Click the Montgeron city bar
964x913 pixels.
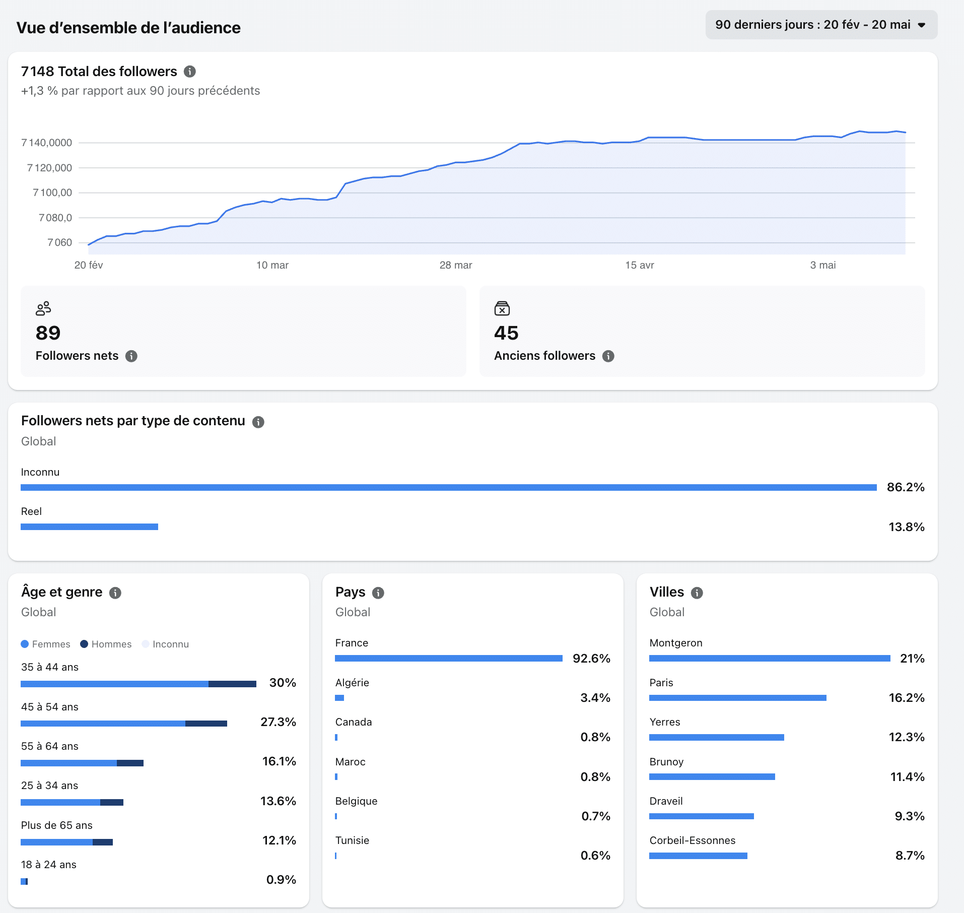click(770, 658)
